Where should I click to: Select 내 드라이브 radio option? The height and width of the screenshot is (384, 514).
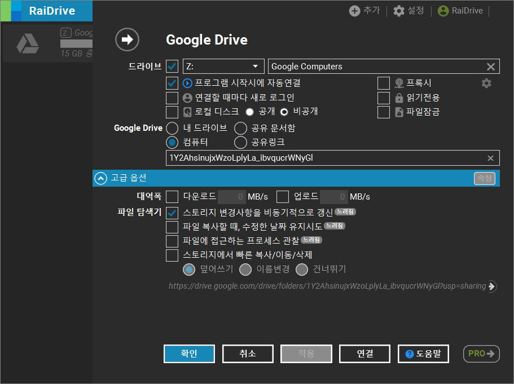tap(172, 129)
